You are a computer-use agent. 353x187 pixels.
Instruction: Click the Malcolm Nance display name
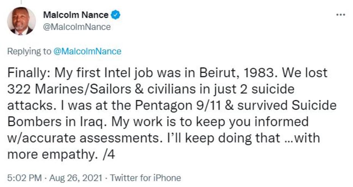click(76, 15)
